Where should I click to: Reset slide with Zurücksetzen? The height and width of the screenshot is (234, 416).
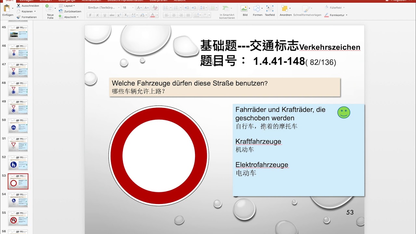tap(70, 11)
